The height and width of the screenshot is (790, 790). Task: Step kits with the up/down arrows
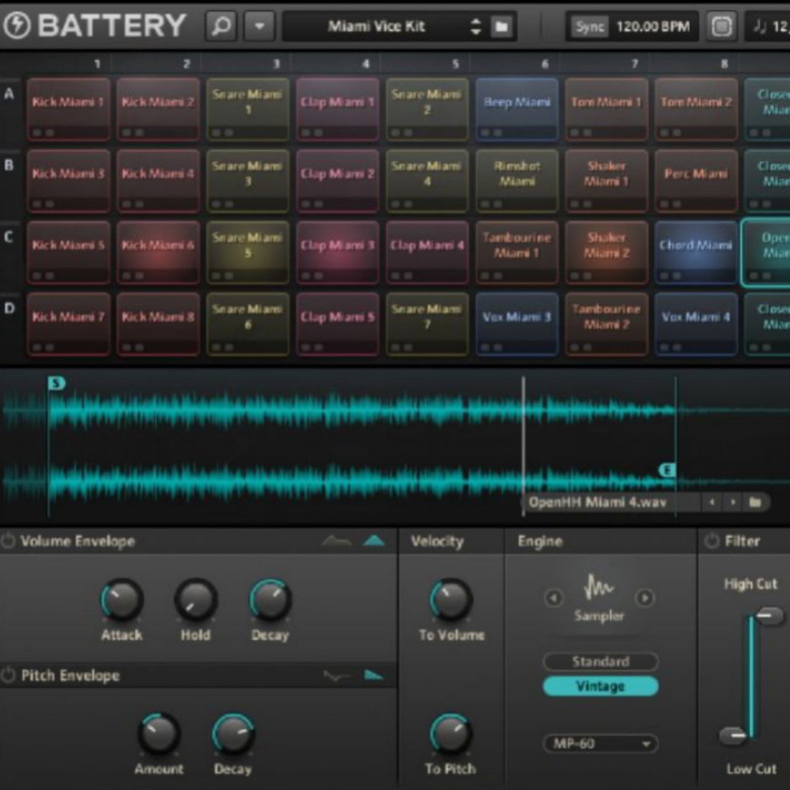(476, 27)
